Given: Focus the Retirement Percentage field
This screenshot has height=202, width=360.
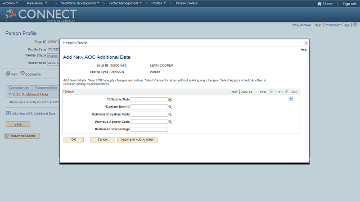Looking at the screenshot, I should 149,129.
